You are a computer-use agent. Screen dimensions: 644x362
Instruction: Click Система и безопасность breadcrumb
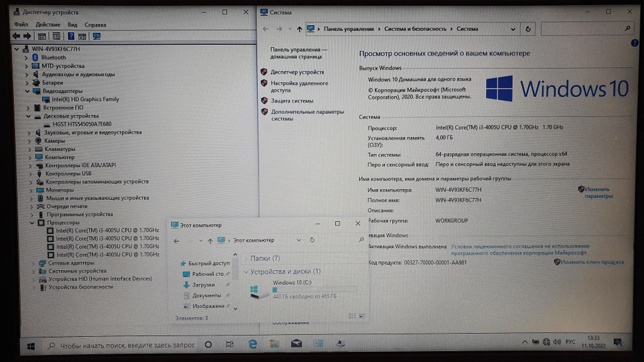point(415,29)
